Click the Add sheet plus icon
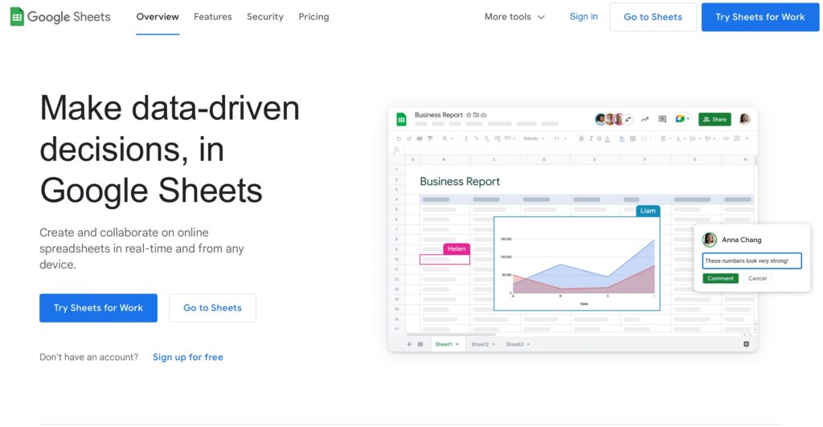 [409, 344]
